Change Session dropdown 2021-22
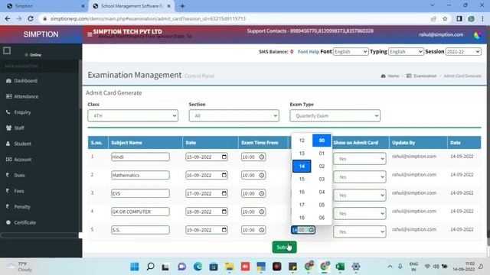490x275 pixels. 463,51
